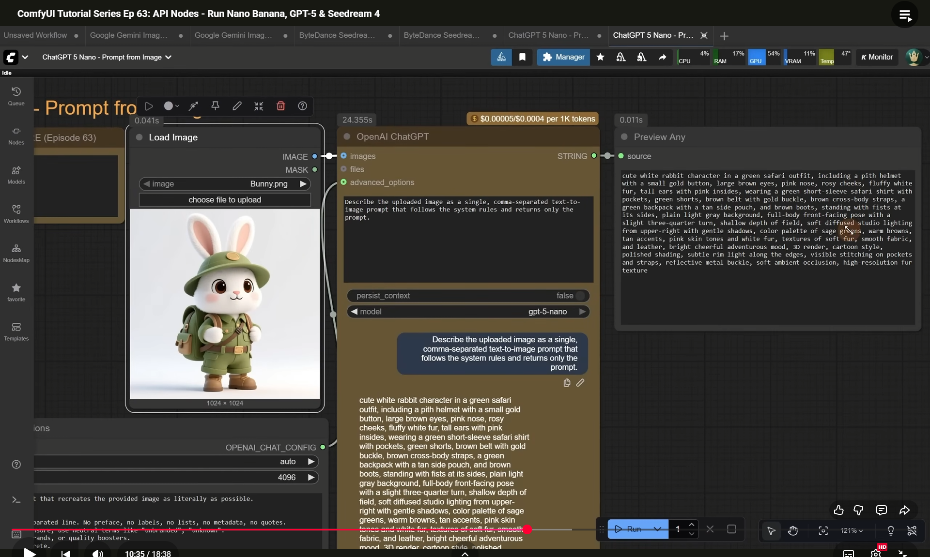Click the Bunny image preview thumbnail

225,303
